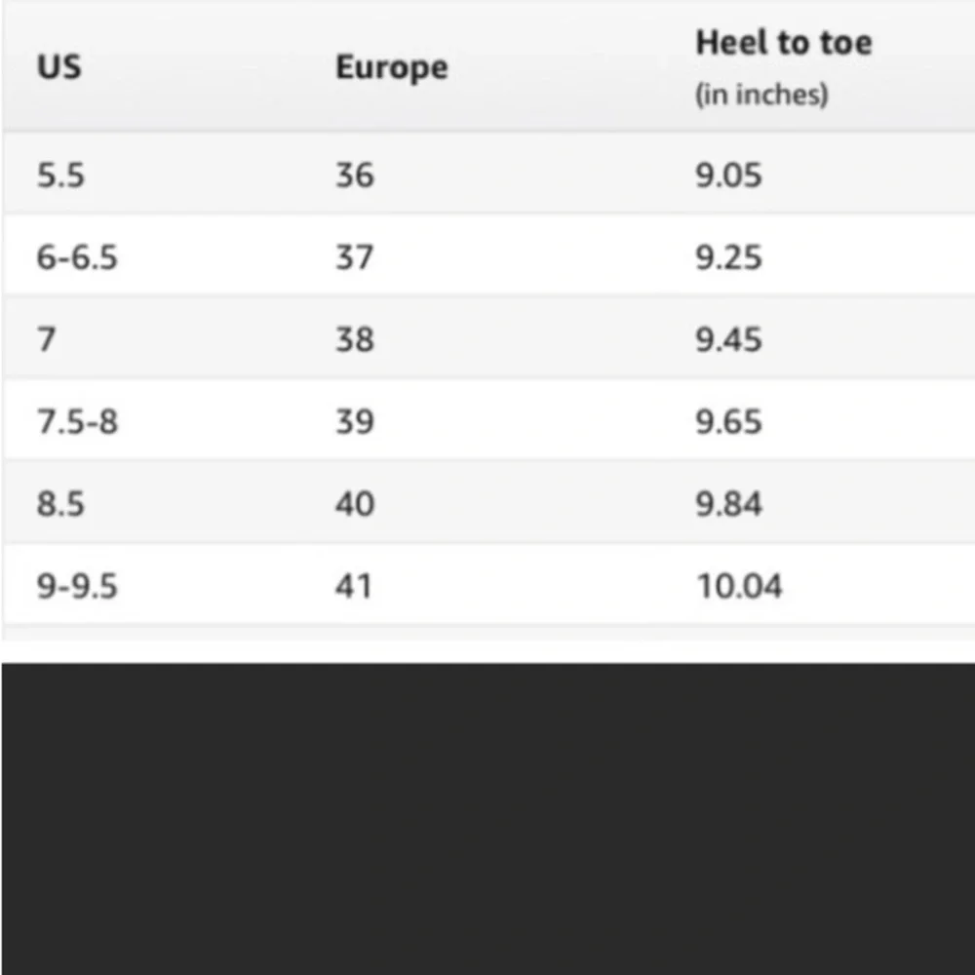975x975 pixels.
Task: Click Europe size 37 cell
Action: [355, 256]
